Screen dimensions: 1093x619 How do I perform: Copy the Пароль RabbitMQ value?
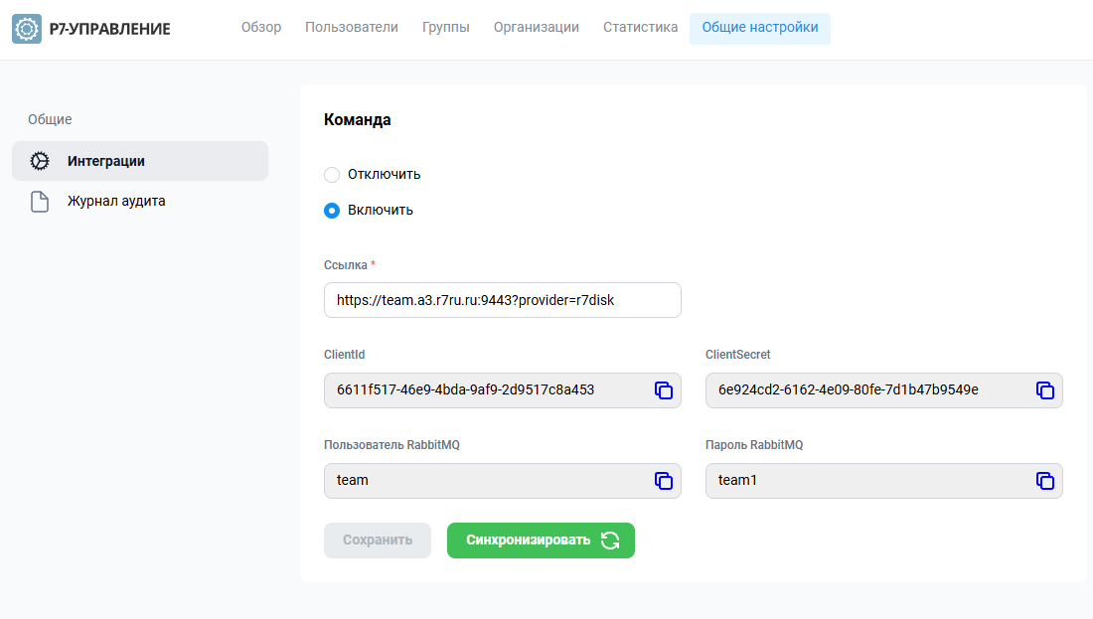tap(1045, 481)
